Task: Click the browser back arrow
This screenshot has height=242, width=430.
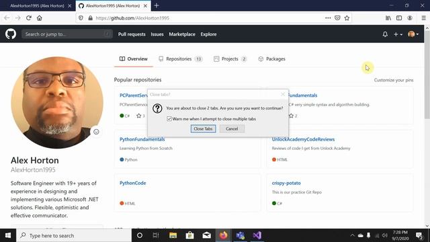Action: click(x=7, y=18)
